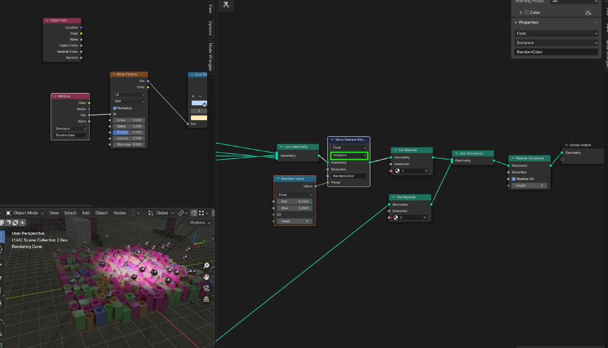608x348 pixels.
Task: Clear material 1 with its X icon
Action: pos(426,171)
